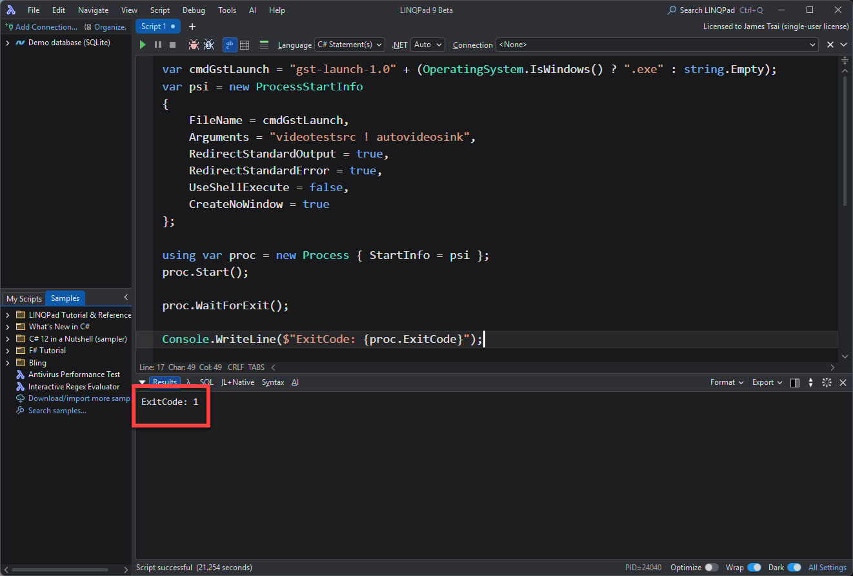
Task: Open the Language dropdown
Action: click(x=349, y=45)
